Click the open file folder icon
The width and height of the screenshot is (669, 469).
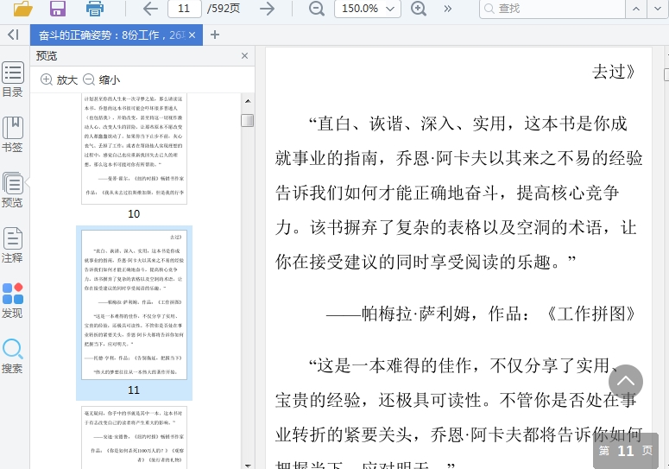pyautogui.click(x=23, y=9)
